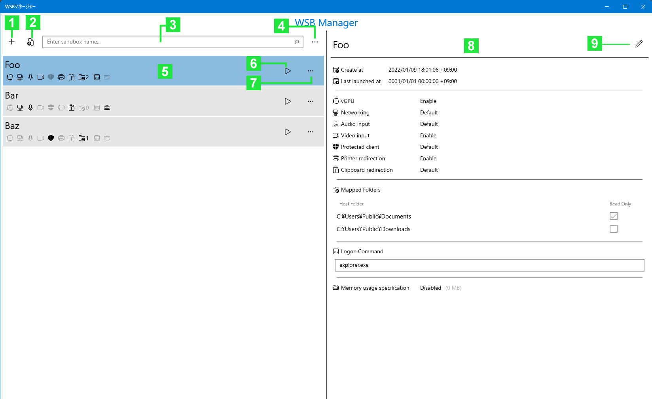Click the clipboard icon in Bar row
This screenshot has width=652, height=399.
(x=72, y=108)
